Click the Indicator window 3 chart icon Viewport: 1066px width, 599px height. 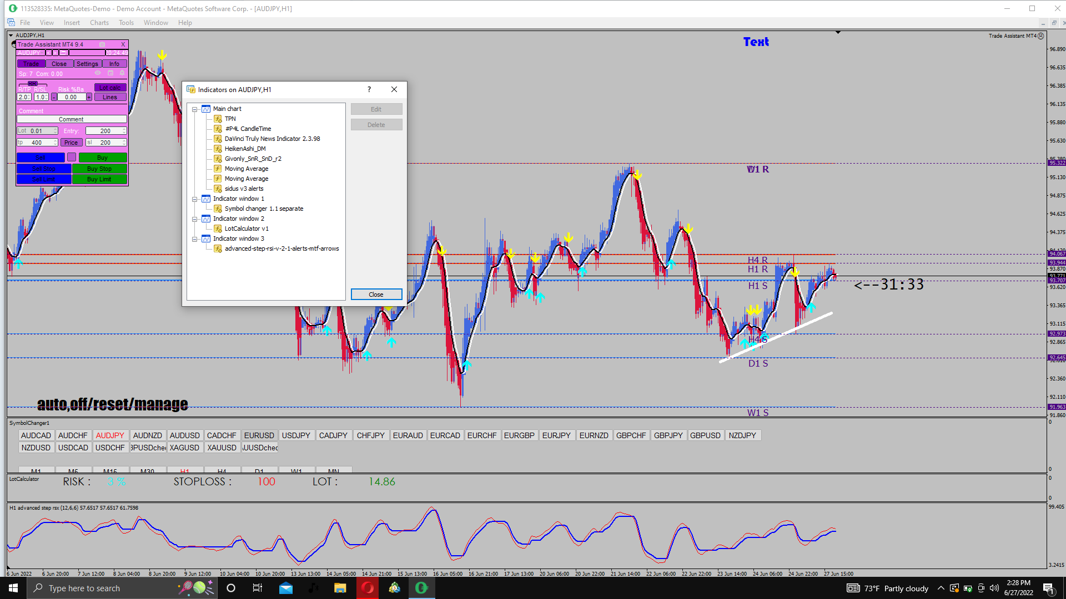point(206,238)
